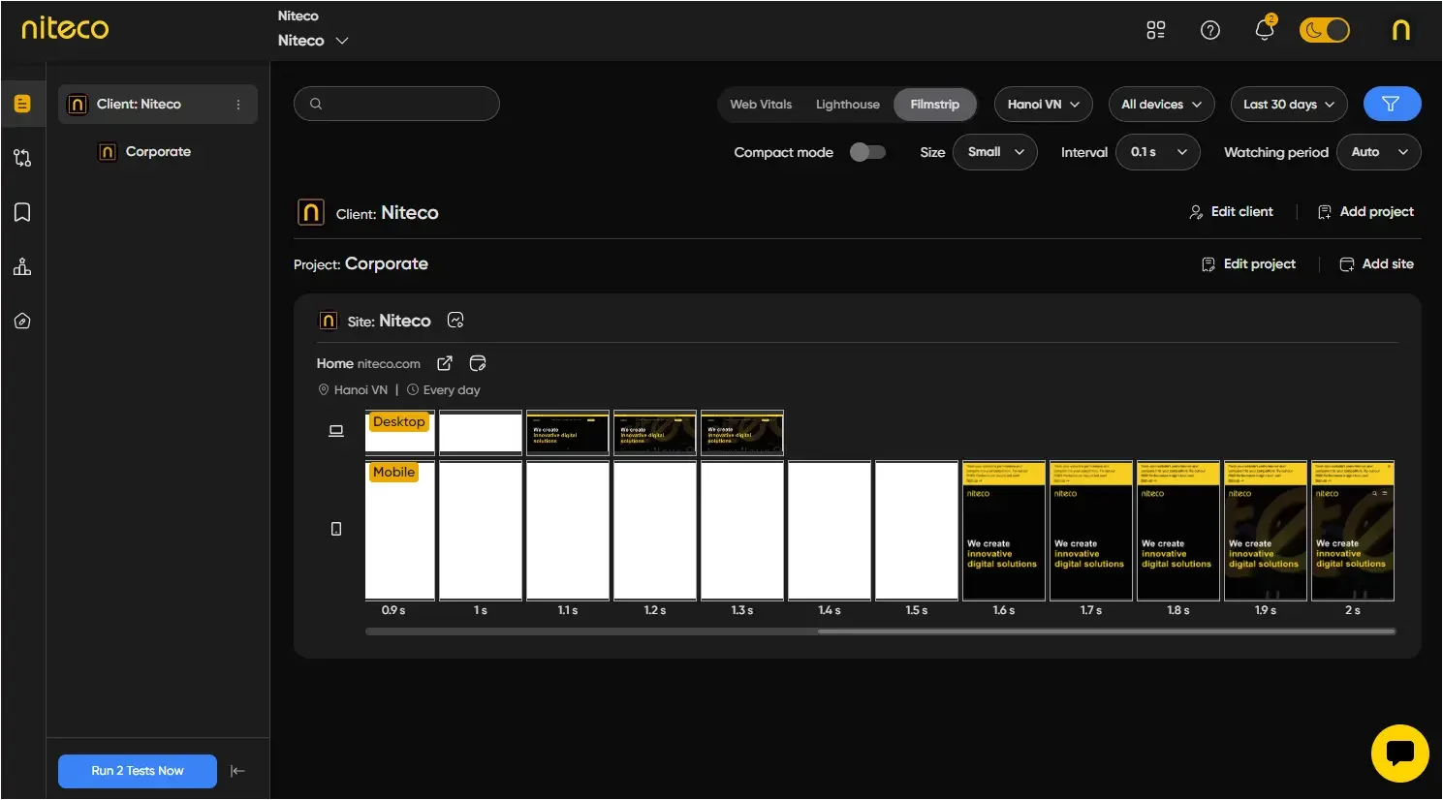The image size is (1443, 800).
Task: Click the blue filter funnel button
Action: [1392, 104]
